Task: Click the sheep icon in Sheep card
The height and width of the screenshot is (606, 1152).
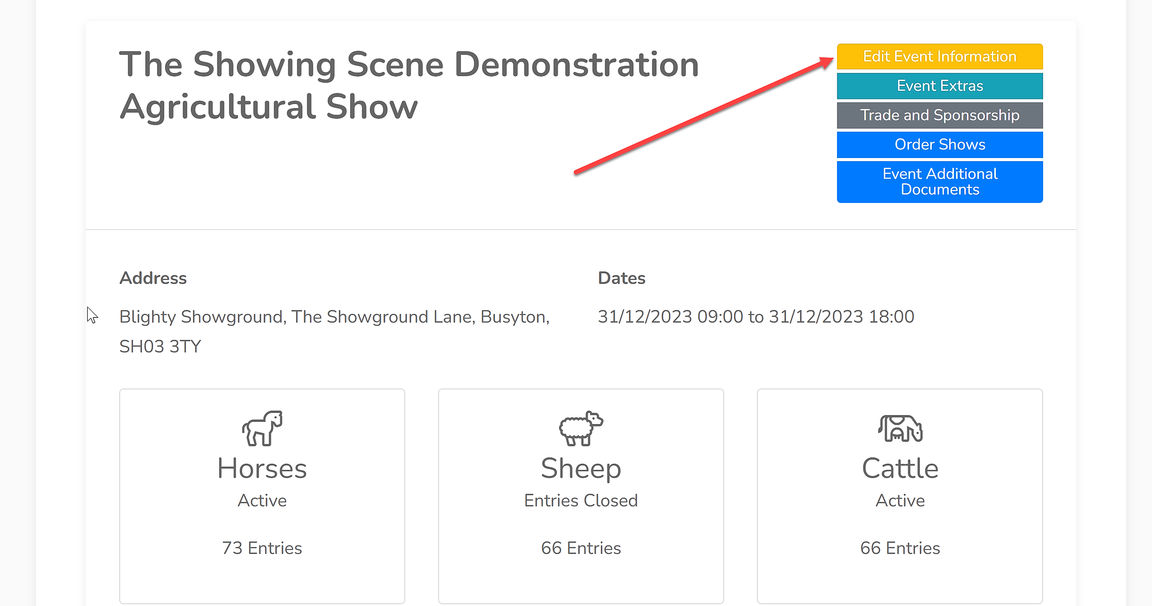Action: click(581, 428)
